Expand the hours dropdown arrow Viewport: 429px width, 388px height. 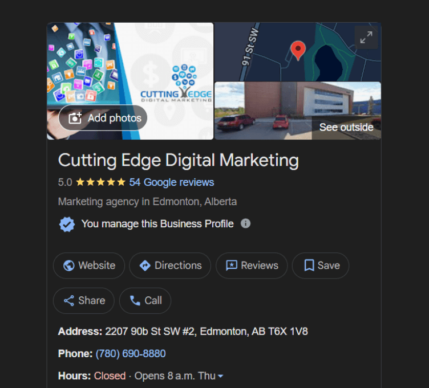220,376
